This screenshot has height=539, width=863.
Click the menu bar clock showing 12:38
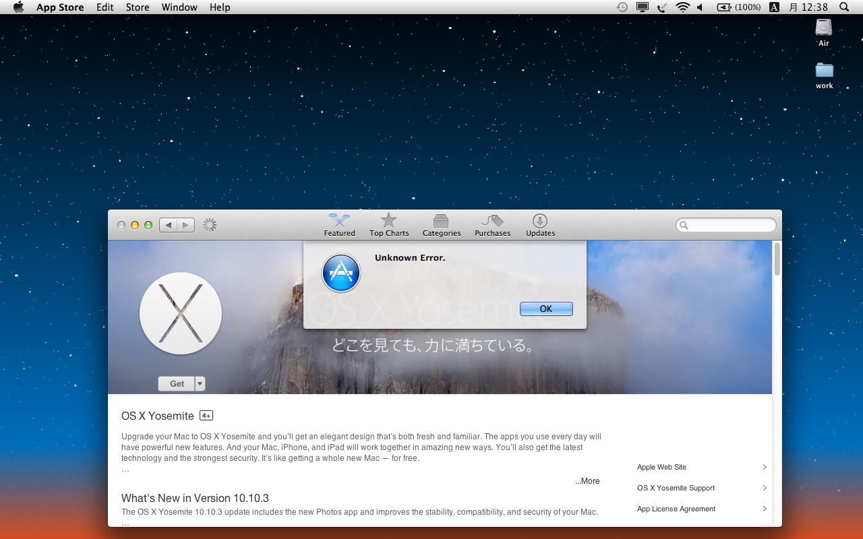click(808, 7)
